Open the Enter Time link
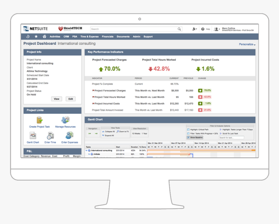The width and height of the screenshot is (279, 224). [x=50, y=142]
